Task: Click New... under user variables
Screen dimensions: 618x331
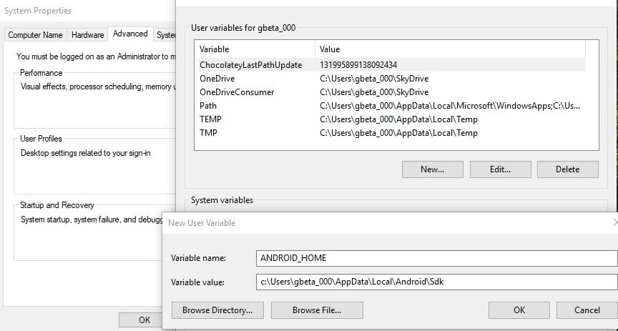Action: pyautogui.click(x=432, y=169)
